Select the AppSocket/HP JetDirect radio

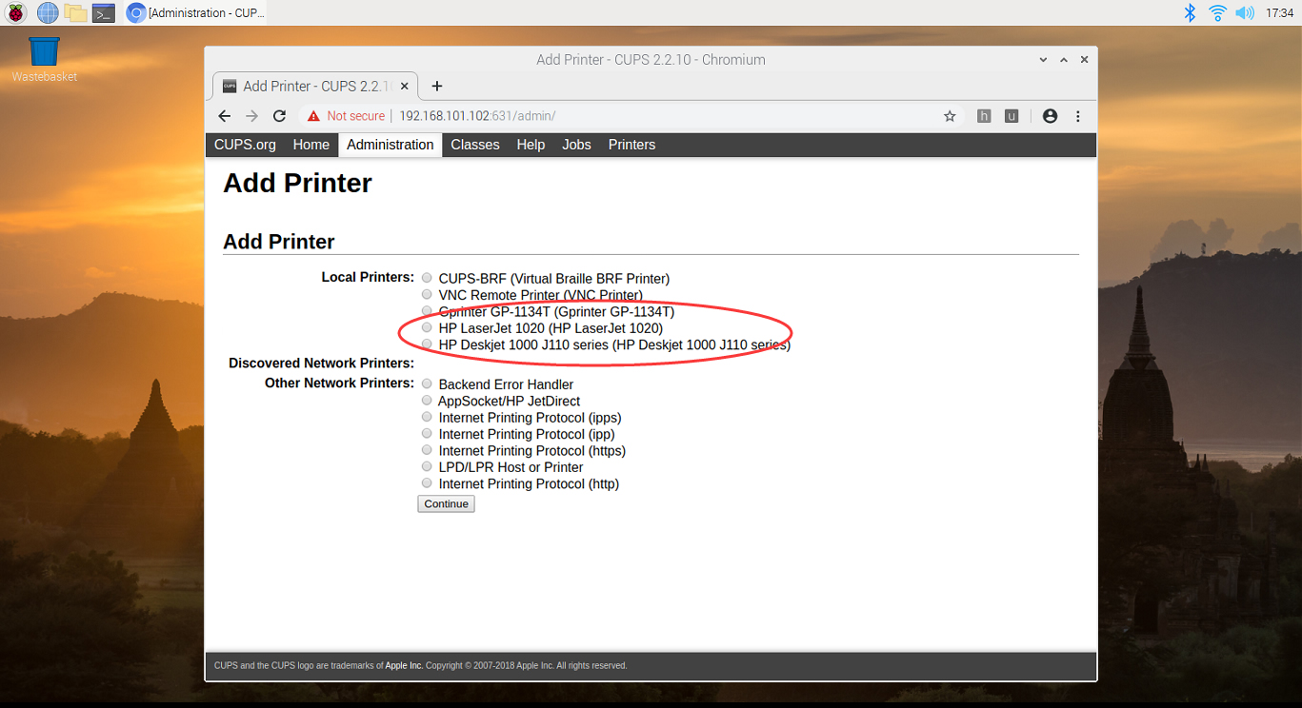pyautogui.click(x=427, y=401)
